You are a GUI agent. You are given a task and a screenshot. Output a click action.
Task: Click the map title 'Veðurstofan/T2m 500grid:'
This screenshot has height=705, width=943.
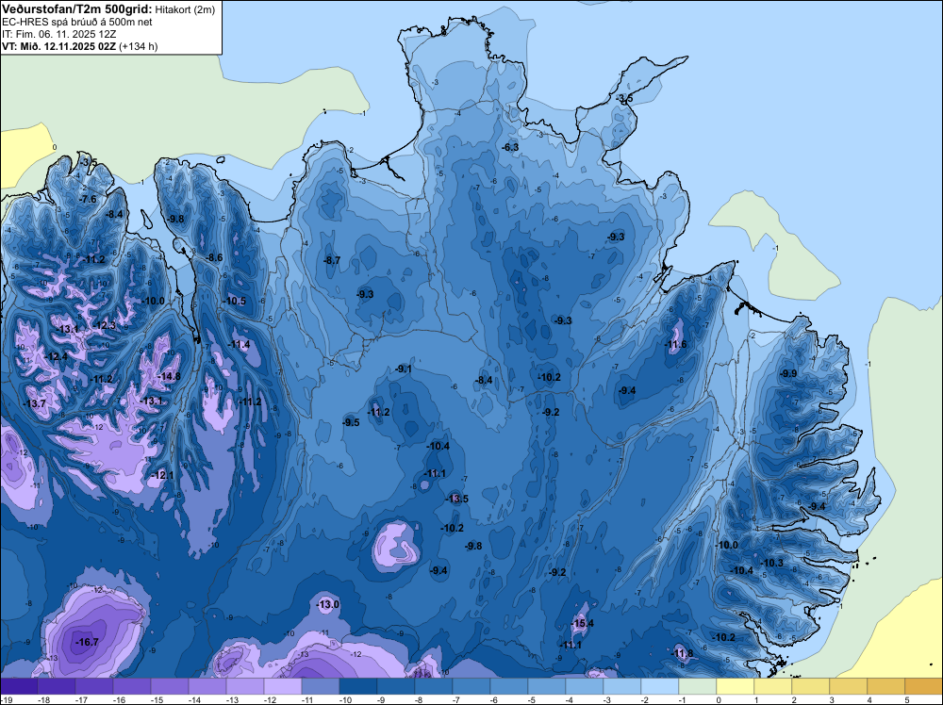(x=76, y=9)
